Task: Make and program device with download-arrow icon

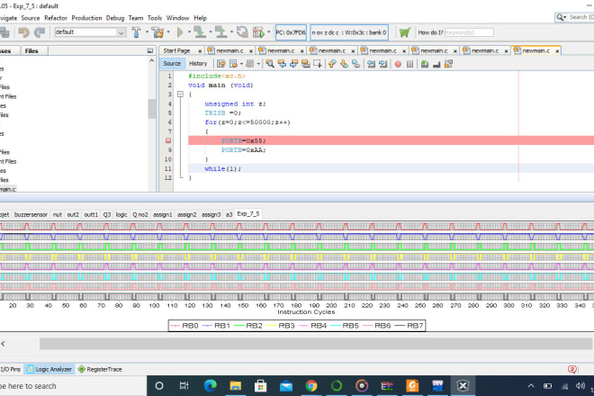Action: click(199, 32)
